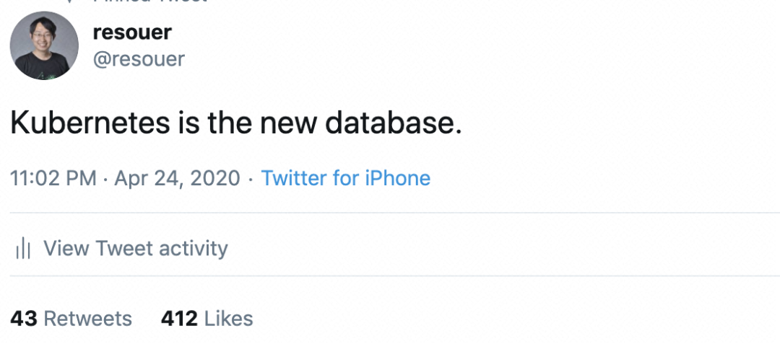This screenshot has height=344, width=780.
Task: Click the dot separator after 11:02 PM
Action: pyautogui.click(x=105, y=178)
